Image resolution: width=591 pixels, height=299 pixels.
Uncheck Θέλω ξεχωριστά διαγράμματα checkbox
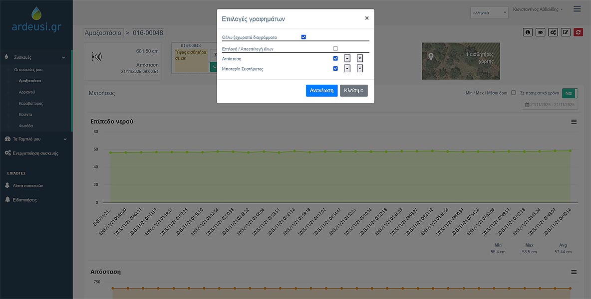304,37
